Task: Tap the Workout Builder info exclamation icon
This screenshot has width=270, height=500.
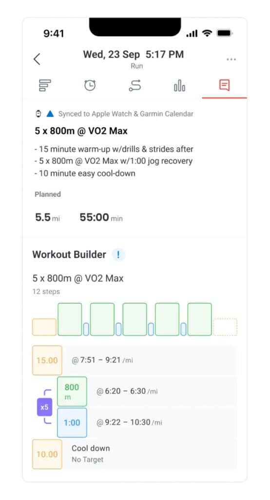Action: click(x=118, y=255)
